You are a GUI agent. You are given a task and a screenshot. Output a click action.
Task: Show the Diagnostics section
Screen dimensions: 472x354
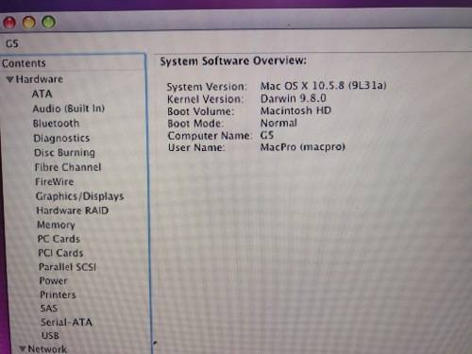click(61, 138)
